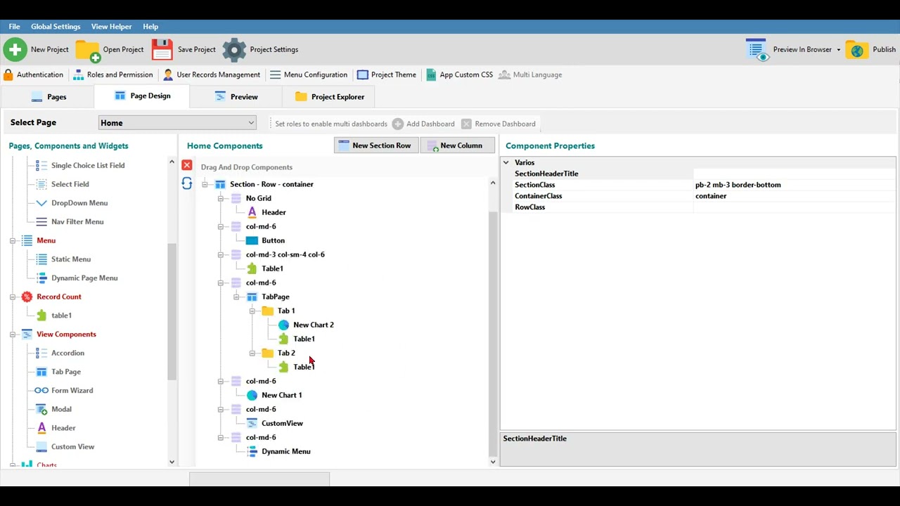The image size is (900, 506).
Task: Select the CustomView node in Home Components
Action: point(282,423)
